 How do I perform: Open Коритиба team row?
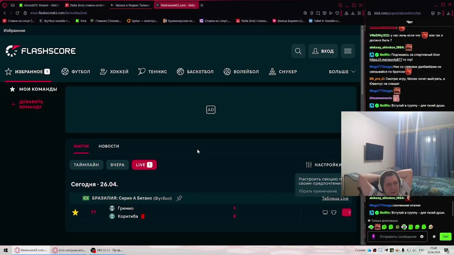click(128, 216)
